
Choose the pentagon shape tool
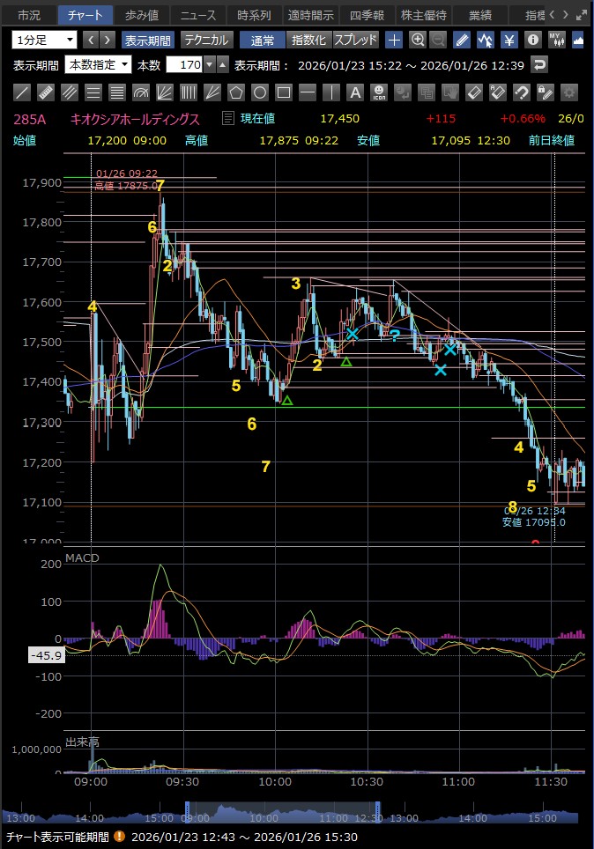point(236,92)
